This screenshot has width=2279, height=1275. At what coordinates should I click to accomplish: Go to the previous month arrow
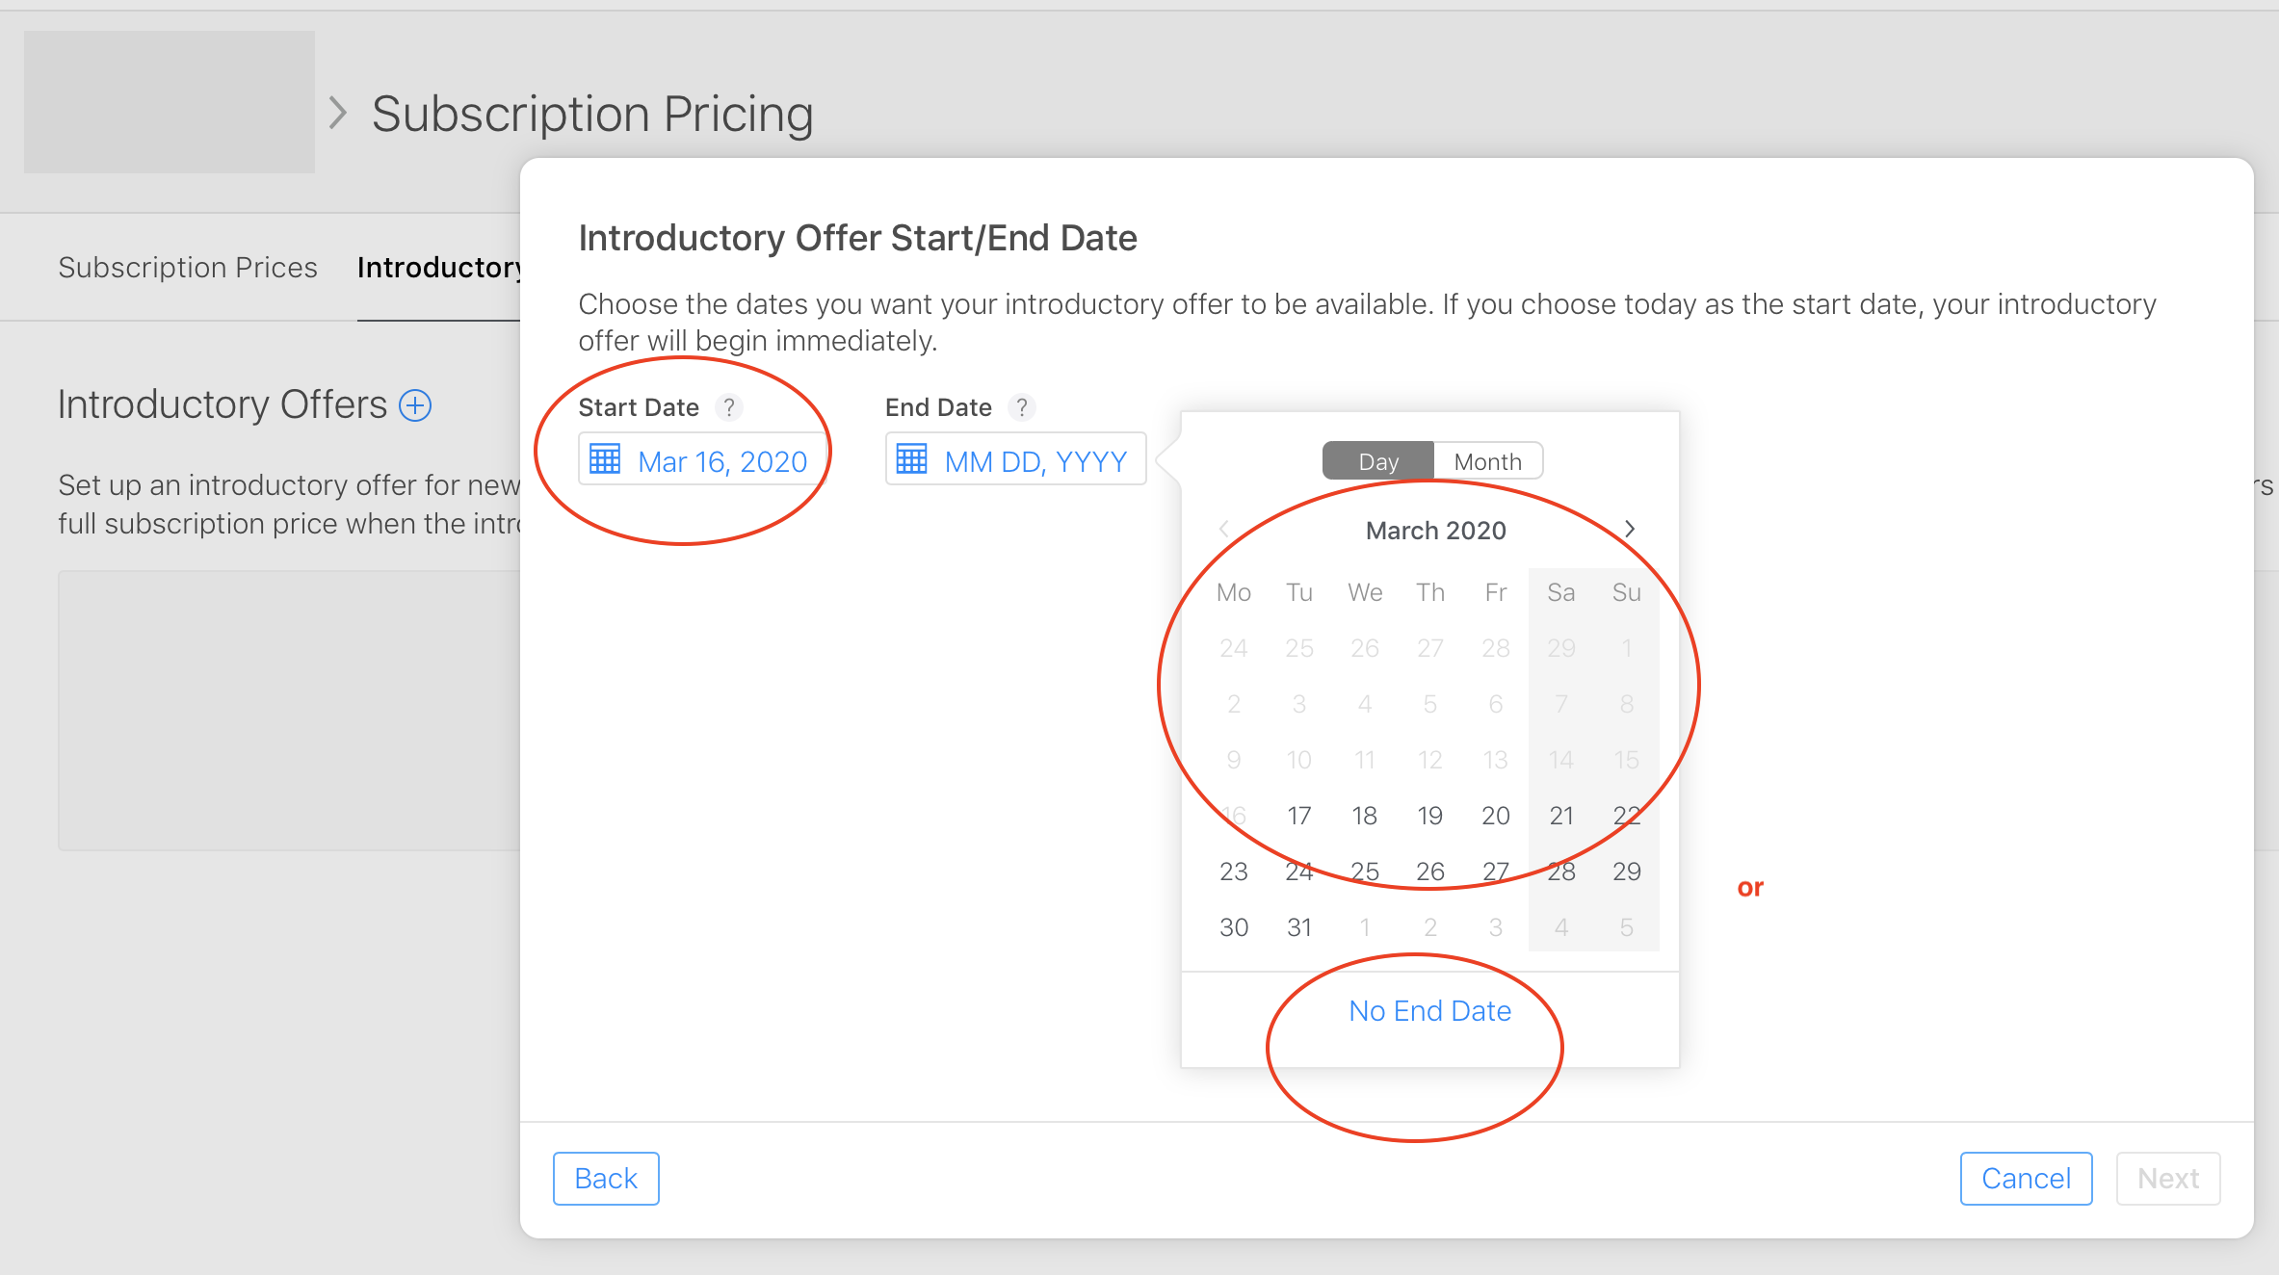click(x=1224, y=529)
